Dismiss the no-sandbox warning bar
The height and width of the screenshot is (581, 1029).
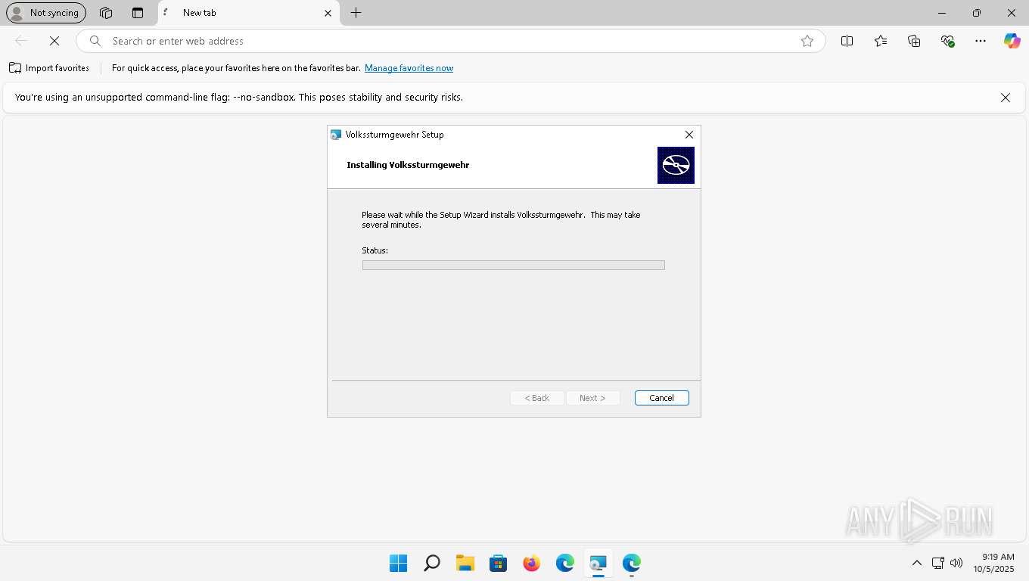[1006, 98]
